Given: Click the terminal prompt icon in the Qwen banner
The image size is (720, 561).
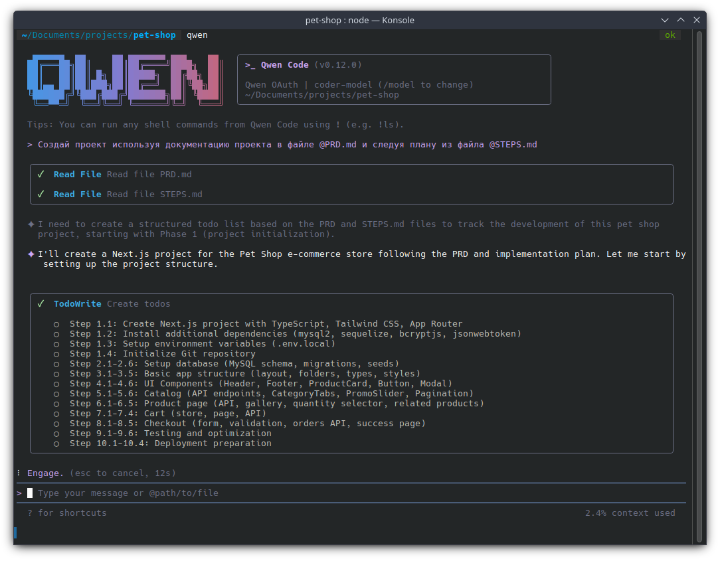Looking at the screenshot, I should click(x=250, y=64).
